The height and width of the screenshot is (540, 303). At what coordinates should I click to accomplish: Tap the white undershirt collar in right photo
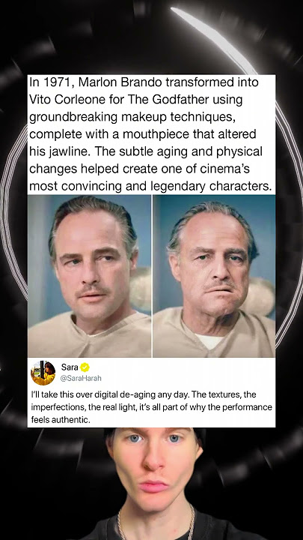coord(210,341)
